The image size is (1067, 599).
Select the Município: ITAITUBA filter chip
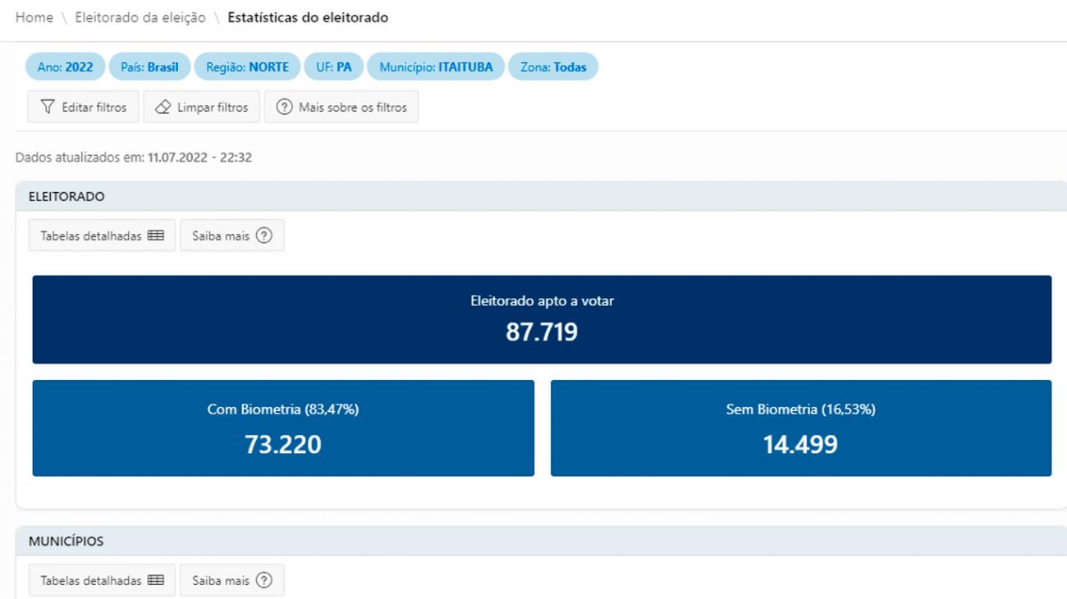tap(436, 67)
